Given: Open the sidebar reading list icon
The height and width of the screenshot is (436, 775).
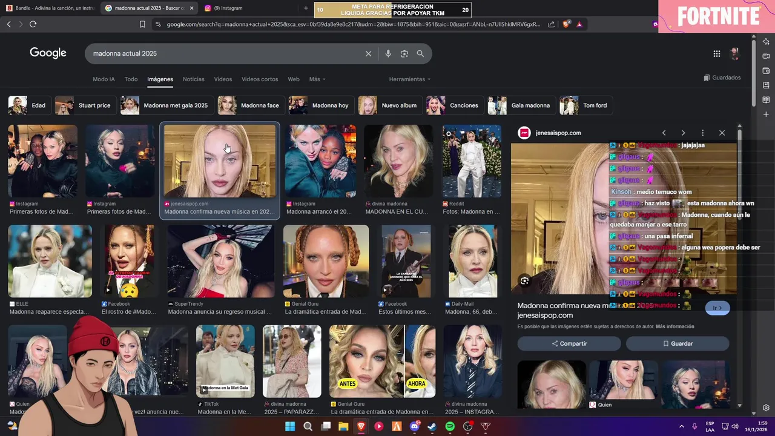Looking at the screenshot, I should (x=766, y=100).
